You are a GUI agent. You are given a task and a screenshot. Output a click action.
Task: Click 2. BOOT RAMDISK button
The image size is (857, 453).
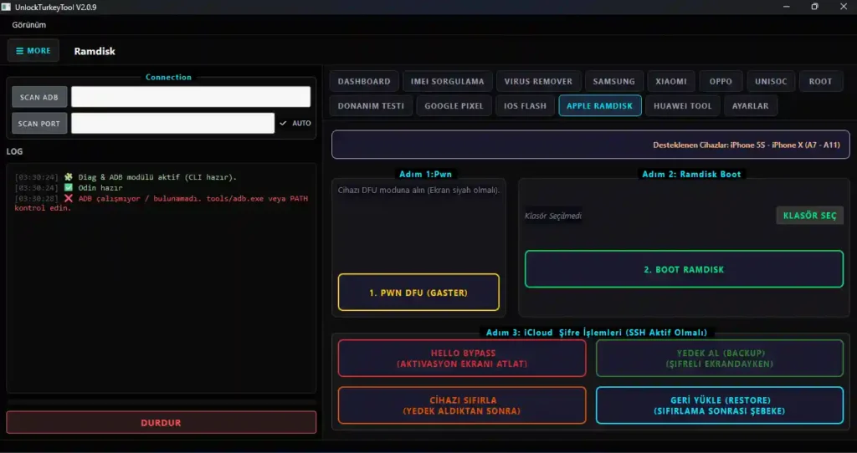684,269
